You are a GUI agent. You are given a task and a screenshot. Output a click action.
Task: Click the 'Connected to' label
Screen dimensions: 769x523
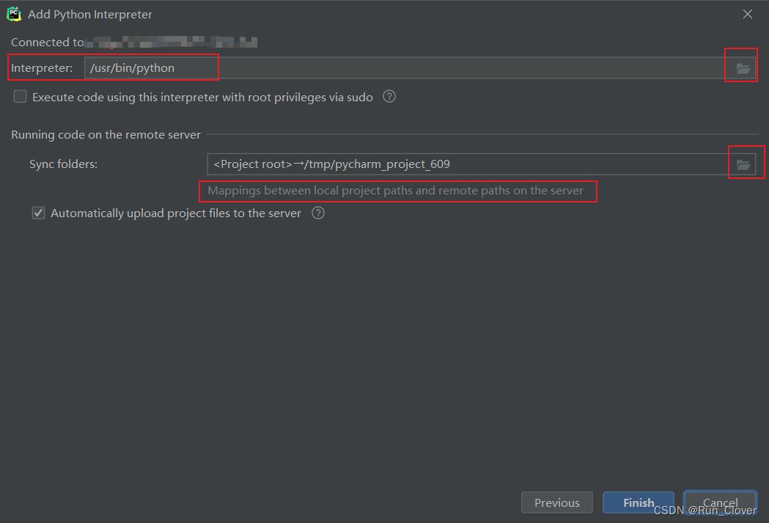point(48,43)
